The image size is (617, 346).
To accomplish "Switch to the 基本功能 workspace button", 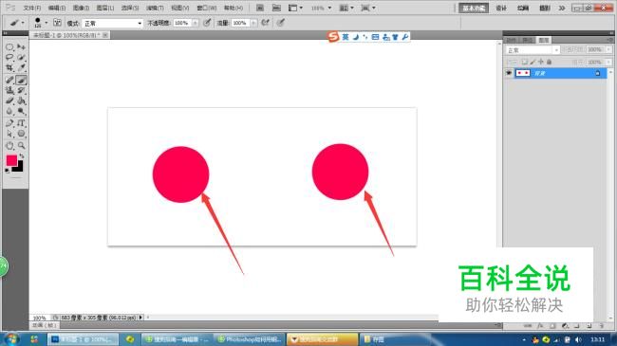I will 474,8.
